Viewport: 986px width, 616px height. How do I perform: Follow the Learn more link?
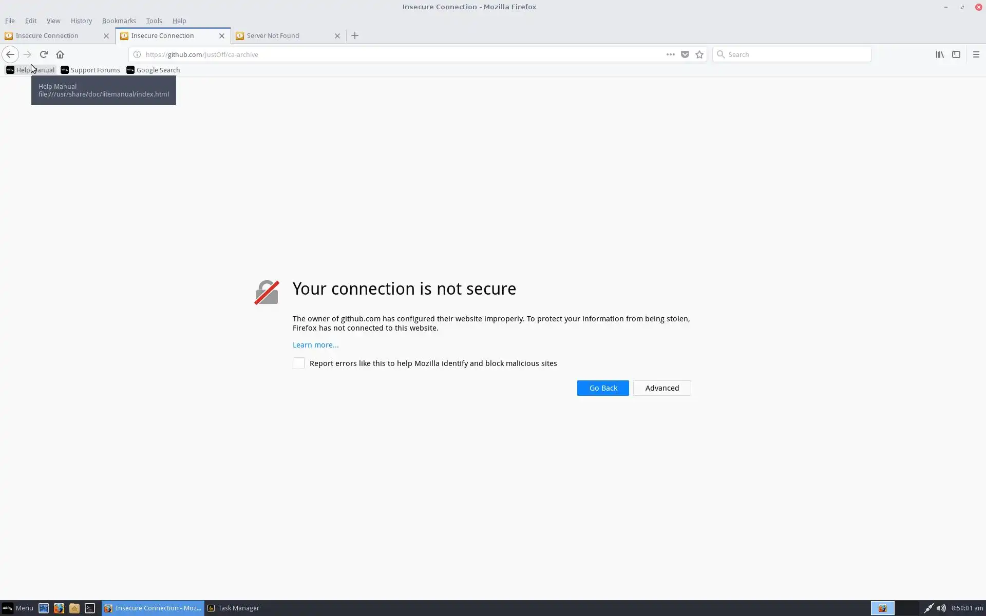pyautogui.click(x=315, y=345)
